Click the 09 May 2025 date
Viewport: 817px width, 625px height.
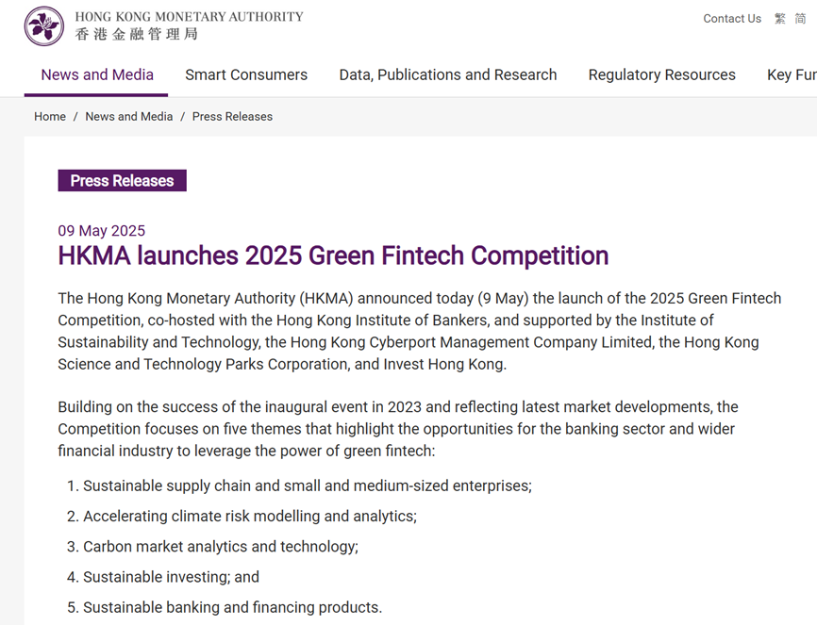click(102, 231)
